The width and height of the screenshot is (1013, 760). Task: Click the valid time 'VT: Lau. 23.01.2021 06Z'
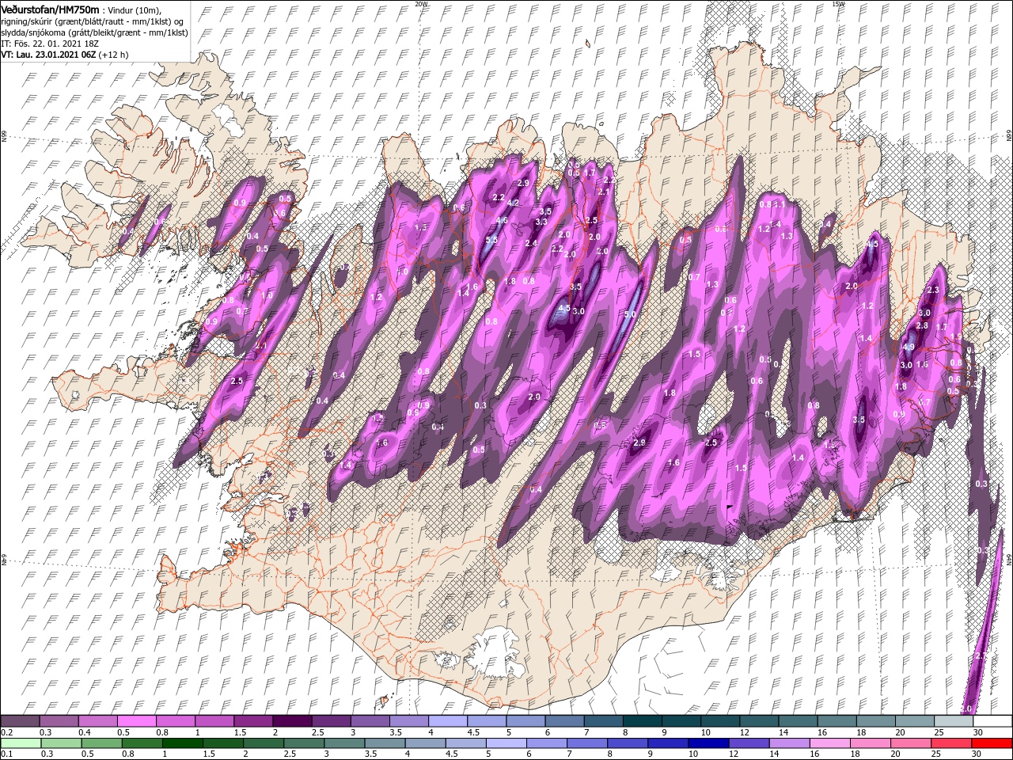click(x=49, y=55)
